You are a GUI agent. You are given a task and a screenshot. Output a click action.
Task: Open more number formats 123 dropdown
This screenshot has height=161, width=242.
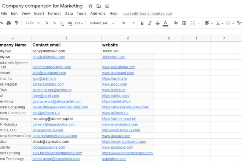79,23
